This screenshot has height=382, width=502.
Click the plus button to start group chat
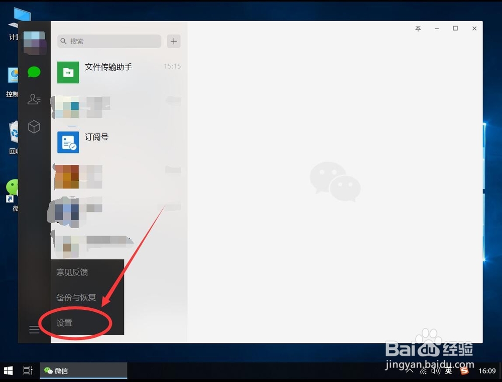point(174,41)
